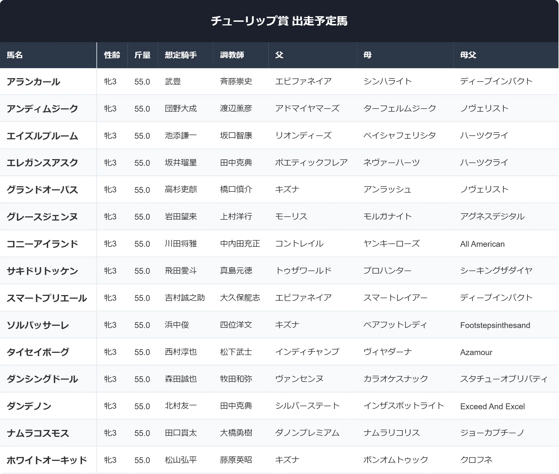Image resolution: width=559 pixels, height=474 pixels.
Task: Select horse name ダンデノン
Action: 29,406
